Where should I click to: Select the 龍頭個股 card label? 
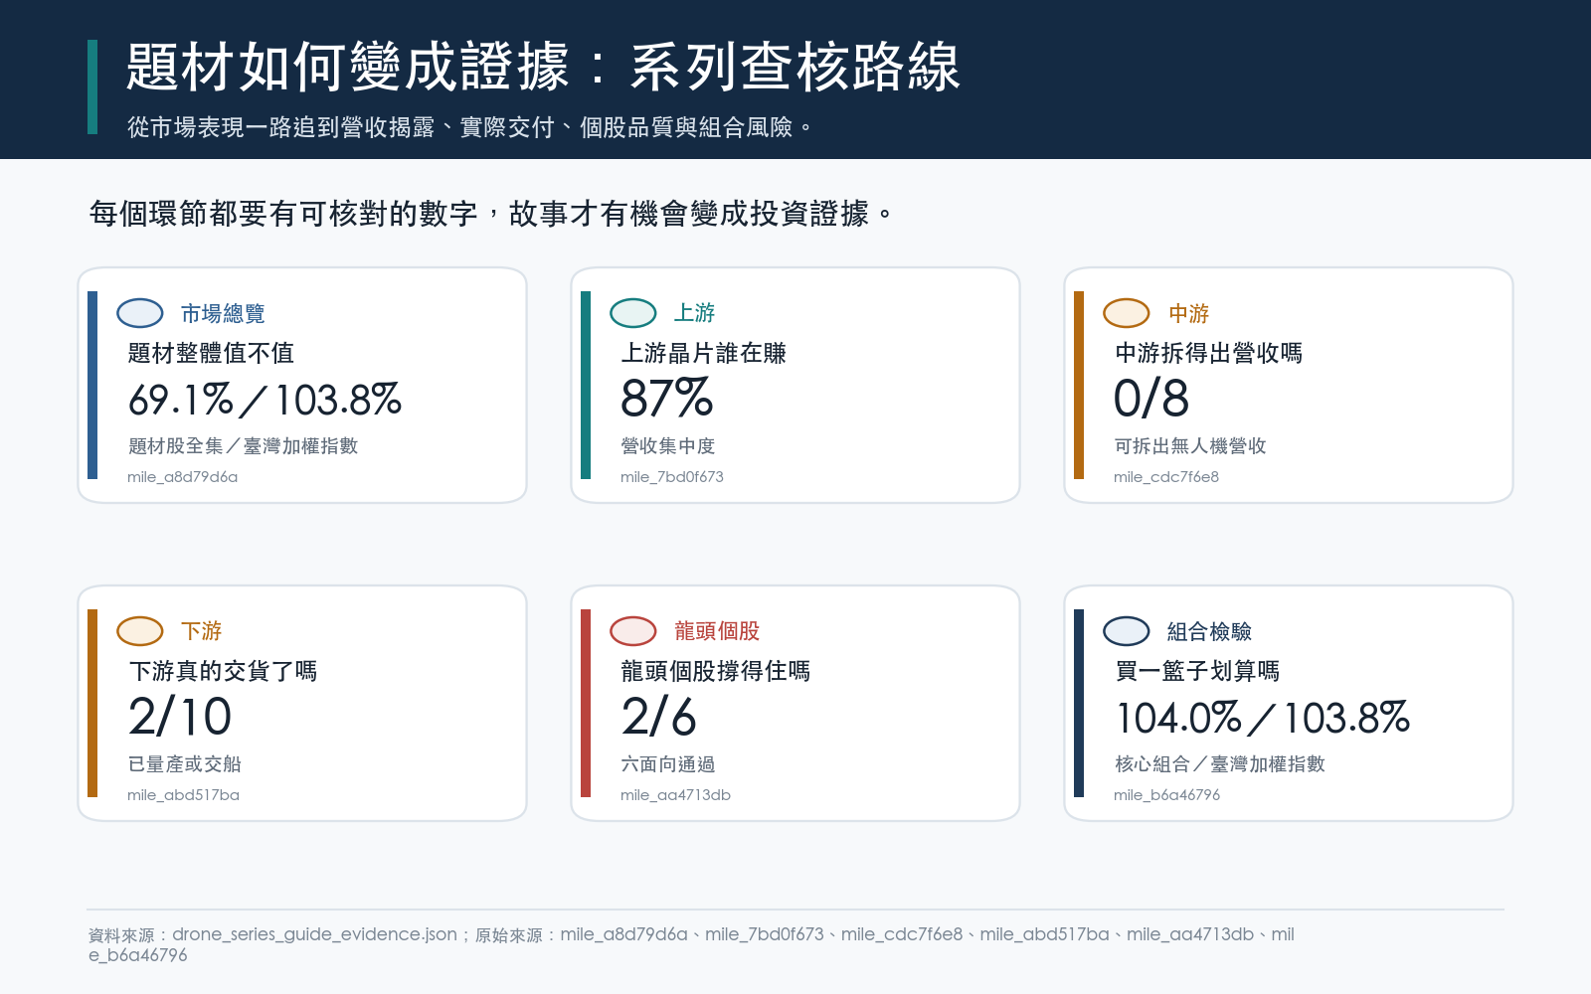click(716, 631)
